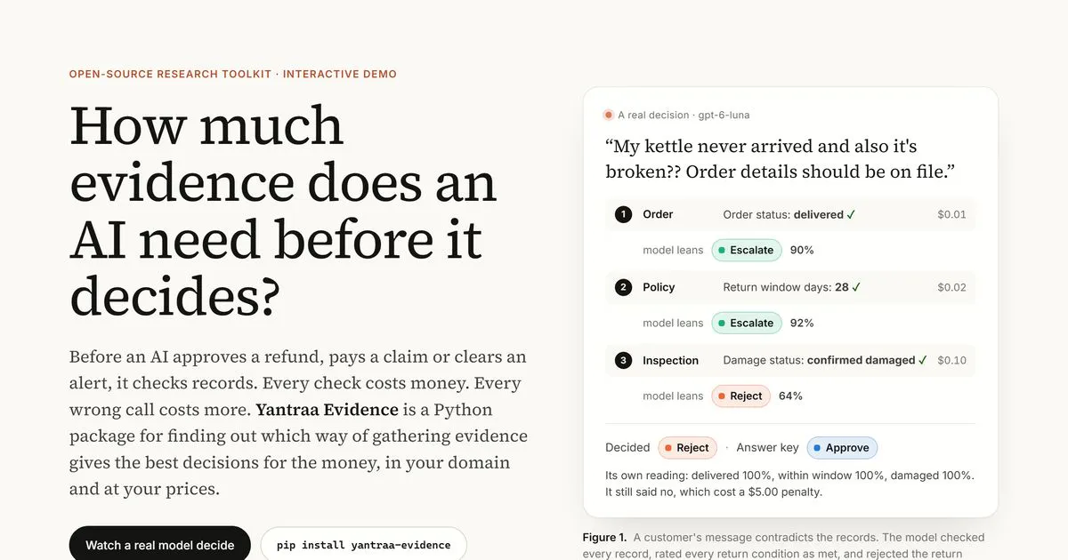Screen dimensions: 1068x560
Task: Click the checkmark after confirmed damaged
Action: tap(923, 360)
